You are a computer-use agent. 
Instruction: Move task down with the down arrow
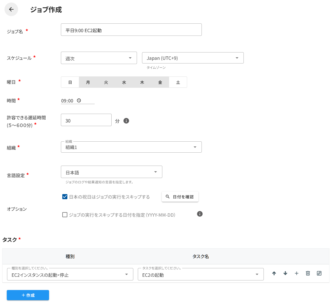(x=285, y=273)
